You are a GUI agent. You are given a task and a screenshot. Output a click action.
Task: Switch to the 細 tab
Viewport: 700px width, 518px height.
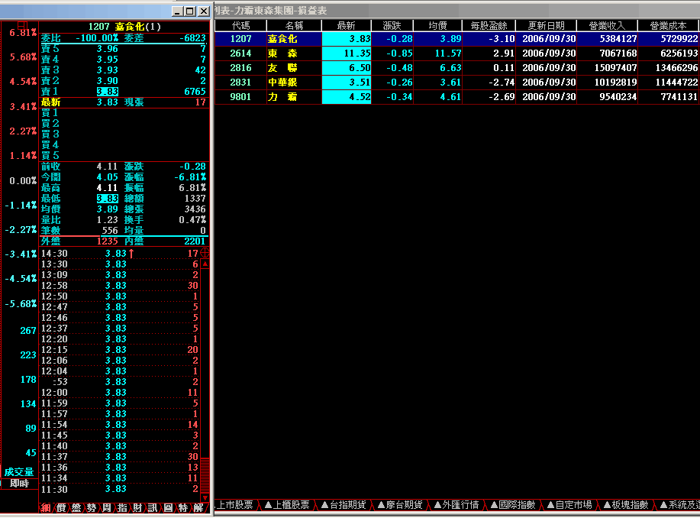(46, 508)
